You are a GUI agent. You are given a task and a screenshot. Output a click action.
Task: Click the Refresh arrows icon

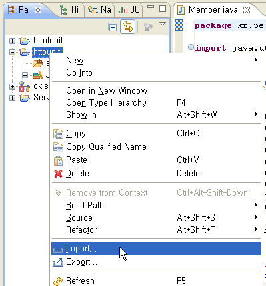point(58,281)
